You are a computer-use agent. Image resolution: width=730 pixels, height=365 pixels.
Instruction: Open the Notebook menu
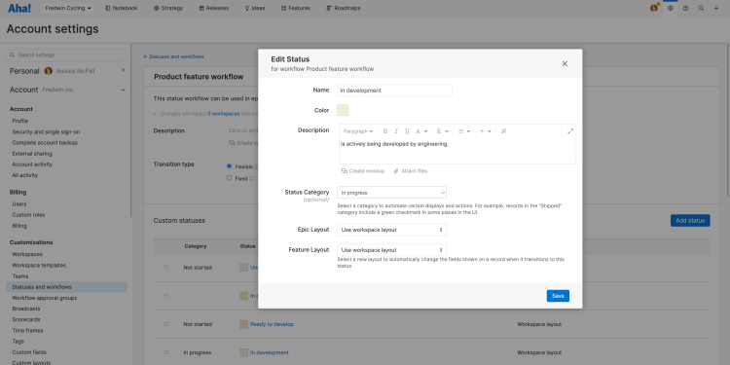pyautogui.click(x=122, y=8)
